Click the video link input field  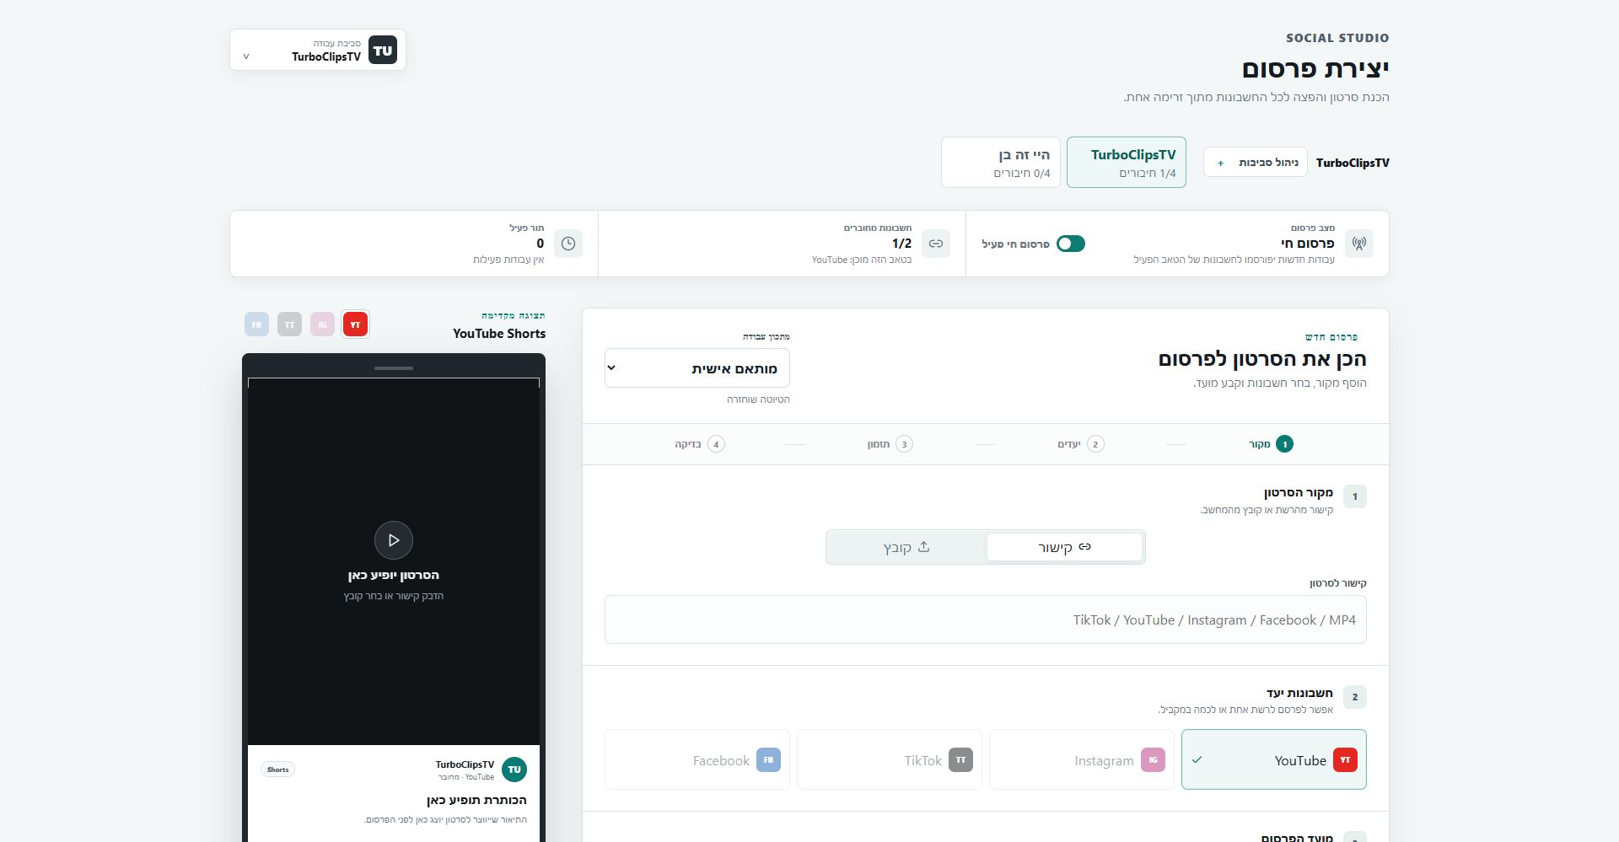(986, 619)
